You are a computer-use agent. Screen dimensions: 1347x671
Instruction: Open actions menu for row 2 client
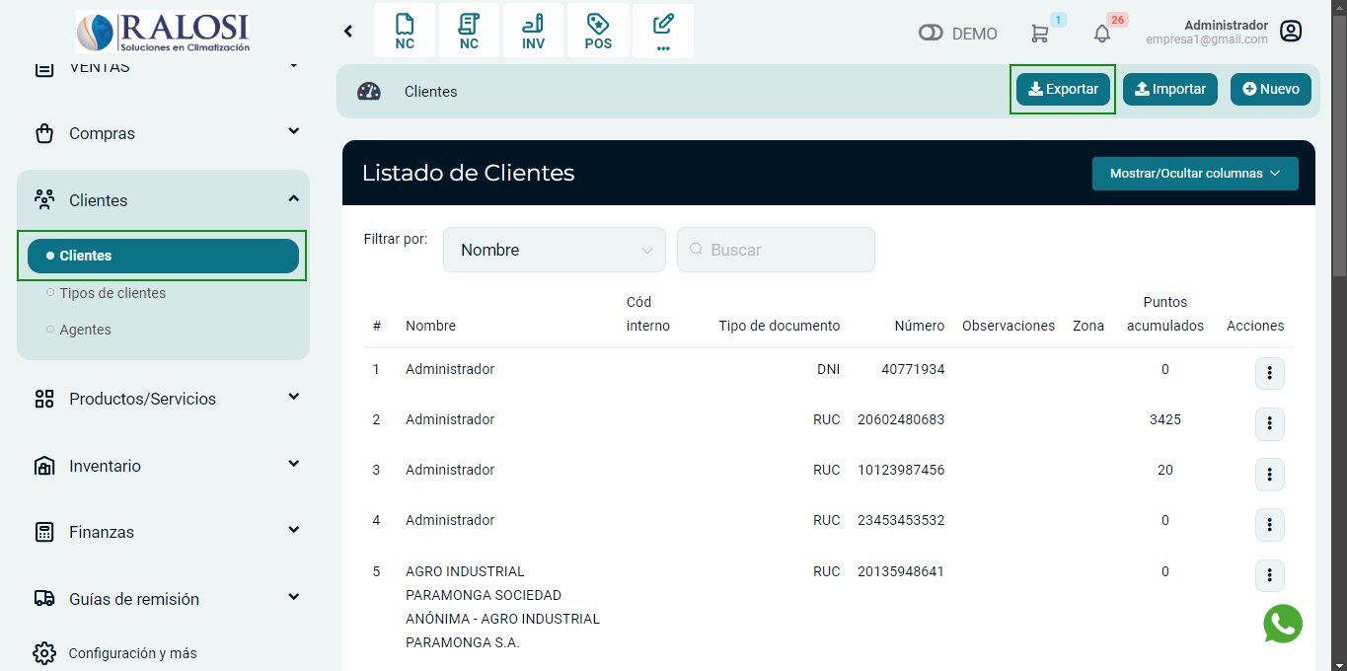click(x=1269, y=423)
